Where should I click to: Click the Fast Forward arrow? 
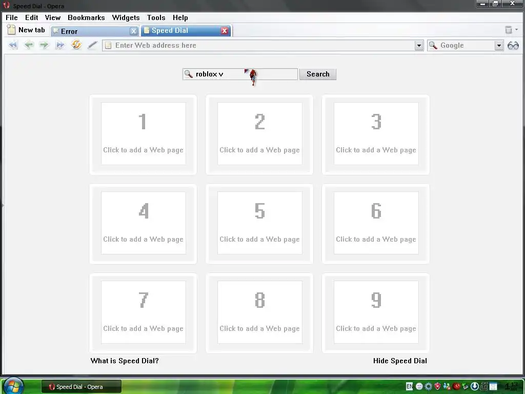click(60, 45)
